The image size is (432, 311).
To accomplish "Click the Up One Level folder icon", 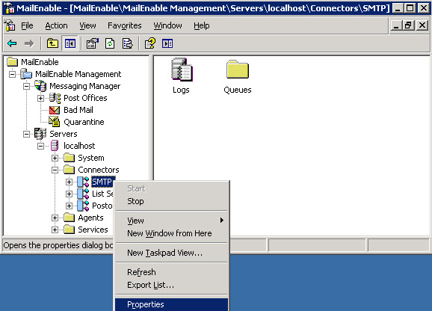I will [52, 43].
